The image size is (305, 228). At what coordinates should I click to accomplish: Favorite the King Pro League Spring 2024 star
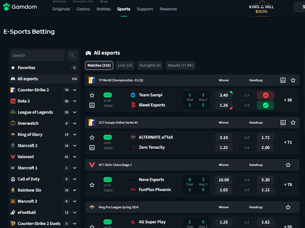pyautogui.click(x=288, y=207)
